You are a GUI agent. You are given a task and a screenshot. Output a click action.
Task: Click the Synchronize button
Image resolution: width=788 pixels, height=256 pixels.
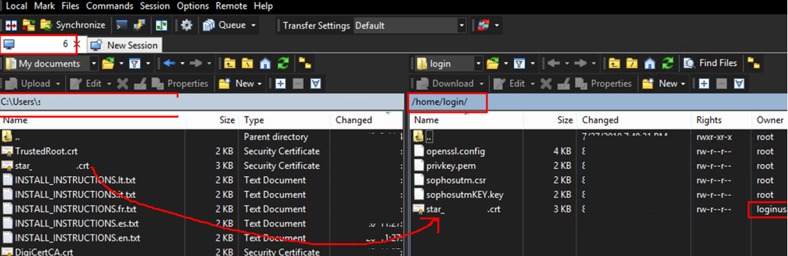(74, 25)
